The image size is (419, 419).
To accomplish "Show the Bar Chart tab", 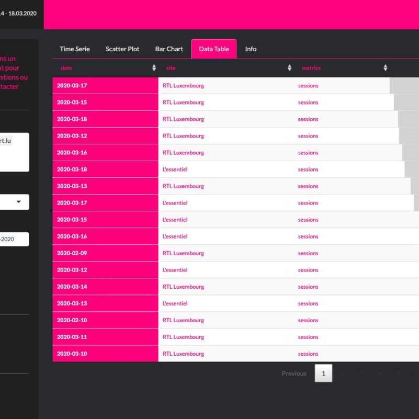I will click(x=169, y=49).
